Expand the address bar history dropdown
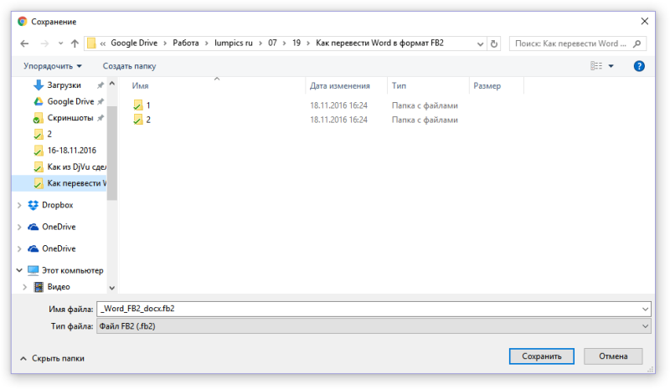 pos(480,44)
